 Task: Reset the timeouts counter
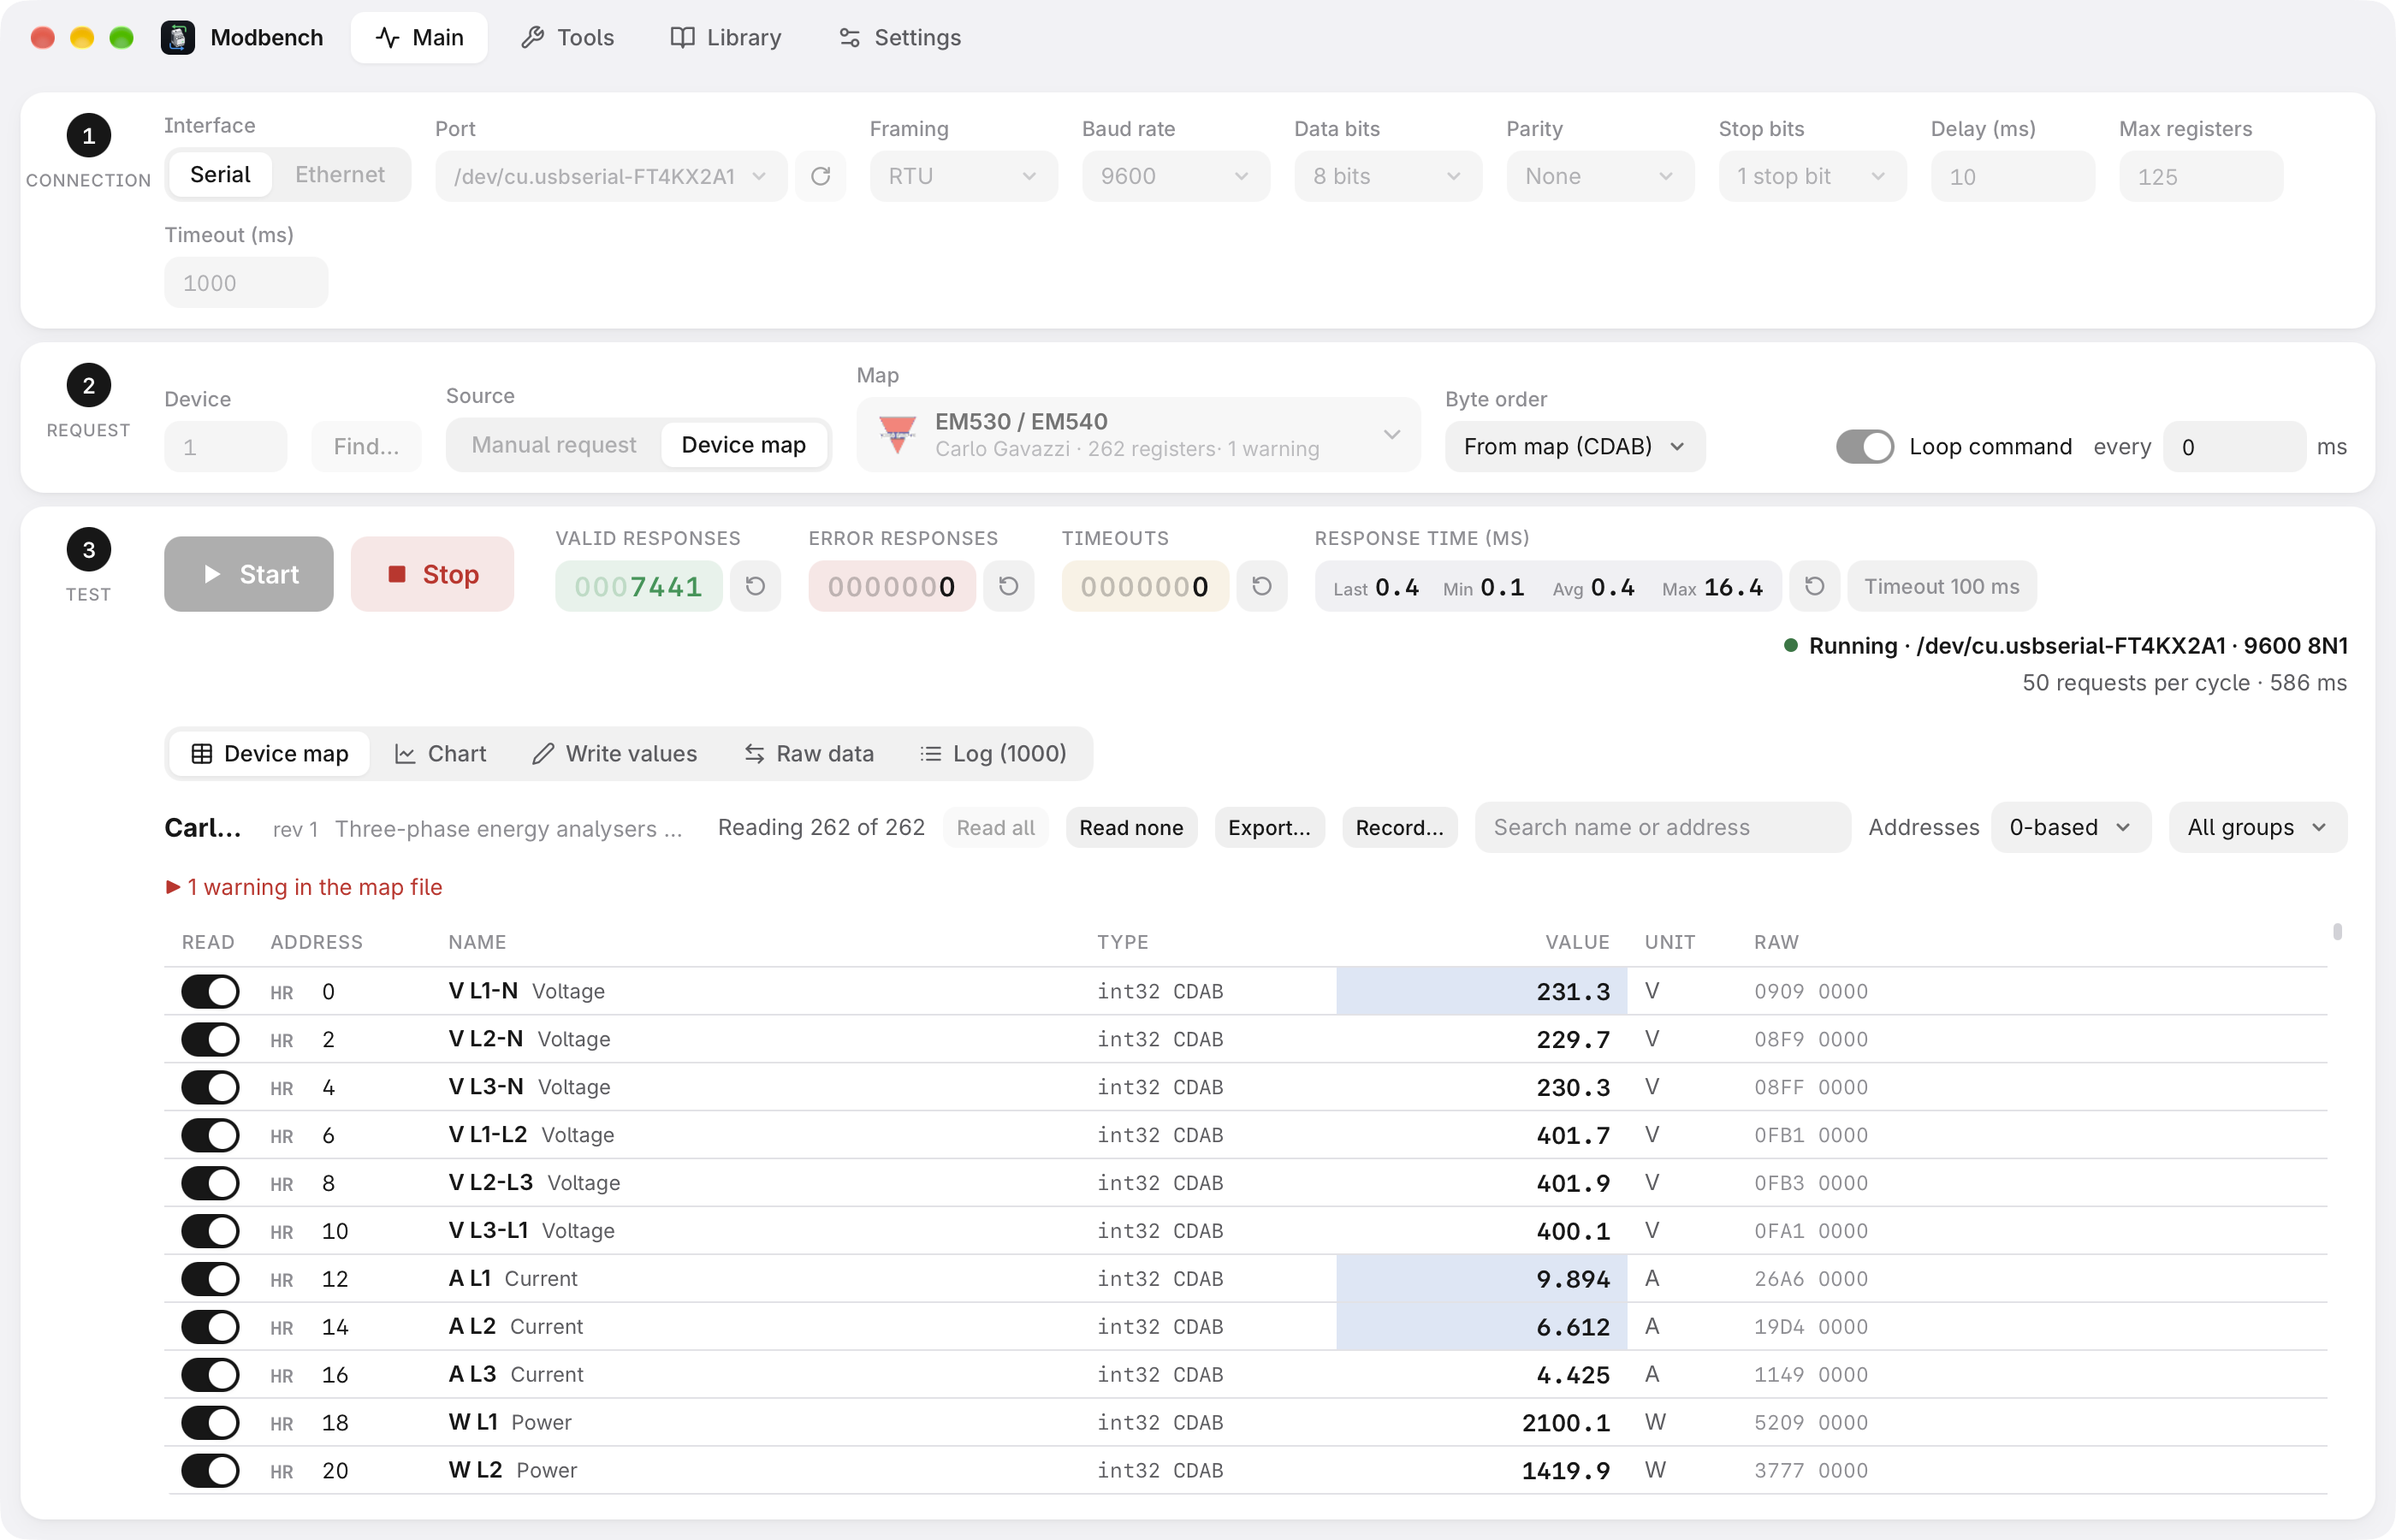[1262, 586]
